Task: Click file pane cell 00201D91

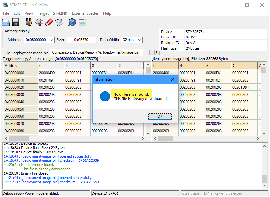Action: [x=244, y=87]
